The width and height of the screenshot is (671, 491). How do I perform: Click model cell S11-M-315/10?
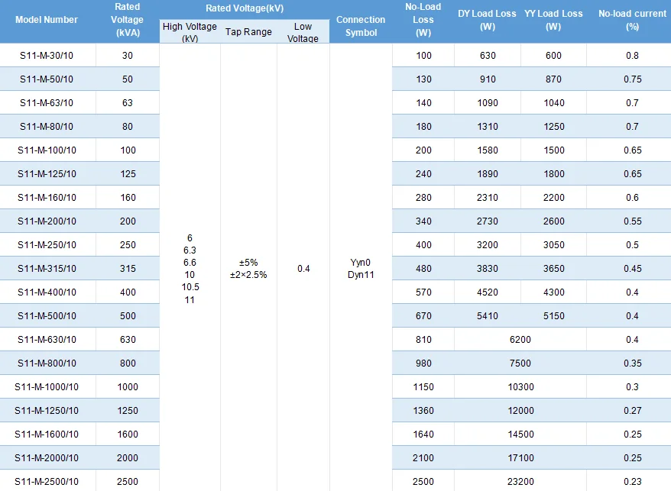tap(47, 269)
